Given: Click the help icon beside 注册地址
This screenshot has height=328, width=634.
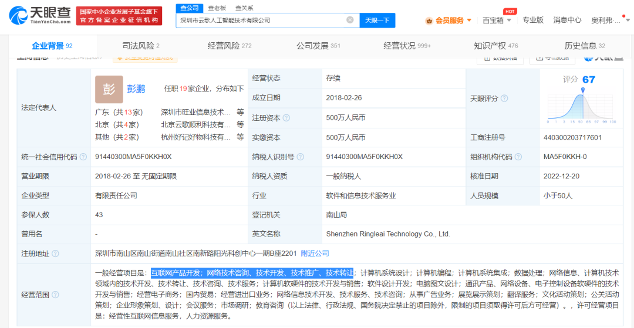Looking at the screenshot, I should (55, 254).
